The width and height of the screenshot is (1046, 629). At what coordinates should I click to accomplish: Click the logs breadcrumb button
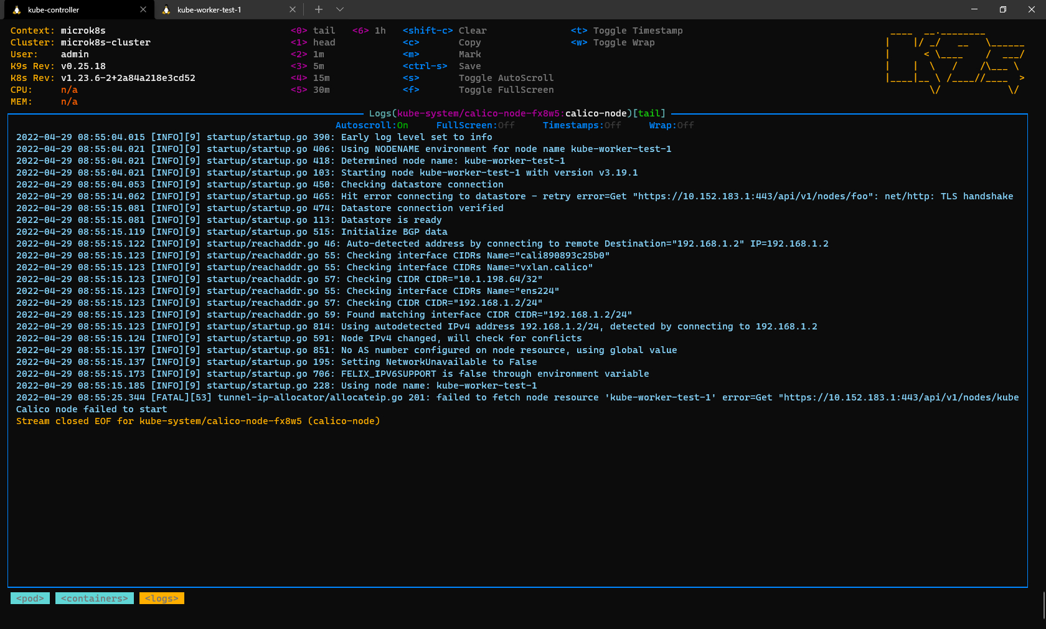pyautogui.click(x=161, y=598)
